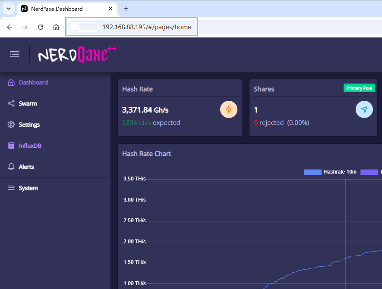Select the Nerd*axe Dashboard browser tab
This screenshot has height=289, width=382.
pyautogui.click(x=60, y=9)
